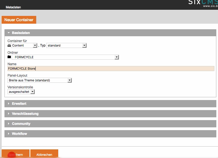Expand the Workflow section
This screenshot has width=218, height=158.
(19, 134)
